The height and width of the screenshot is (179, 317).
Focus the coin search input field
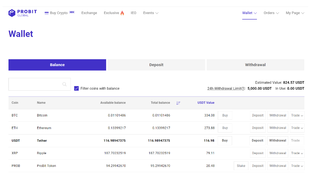[40, 84]
